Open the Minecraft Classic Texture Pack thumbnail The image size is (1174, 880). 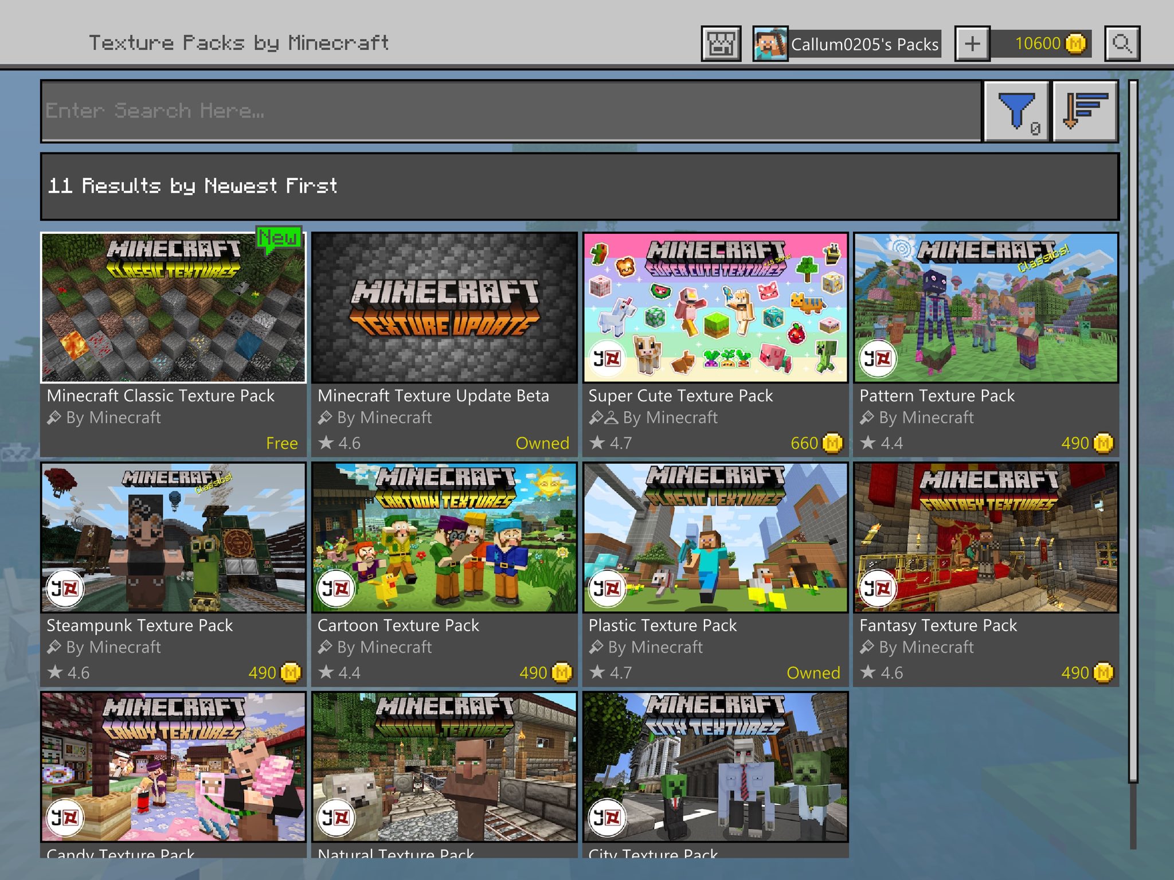click(173, 307)
